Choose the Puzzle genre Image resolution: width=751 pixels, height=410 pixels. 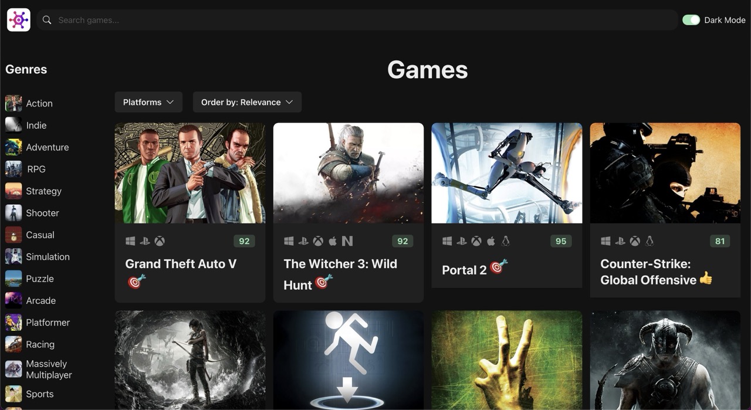pos(40,279)
